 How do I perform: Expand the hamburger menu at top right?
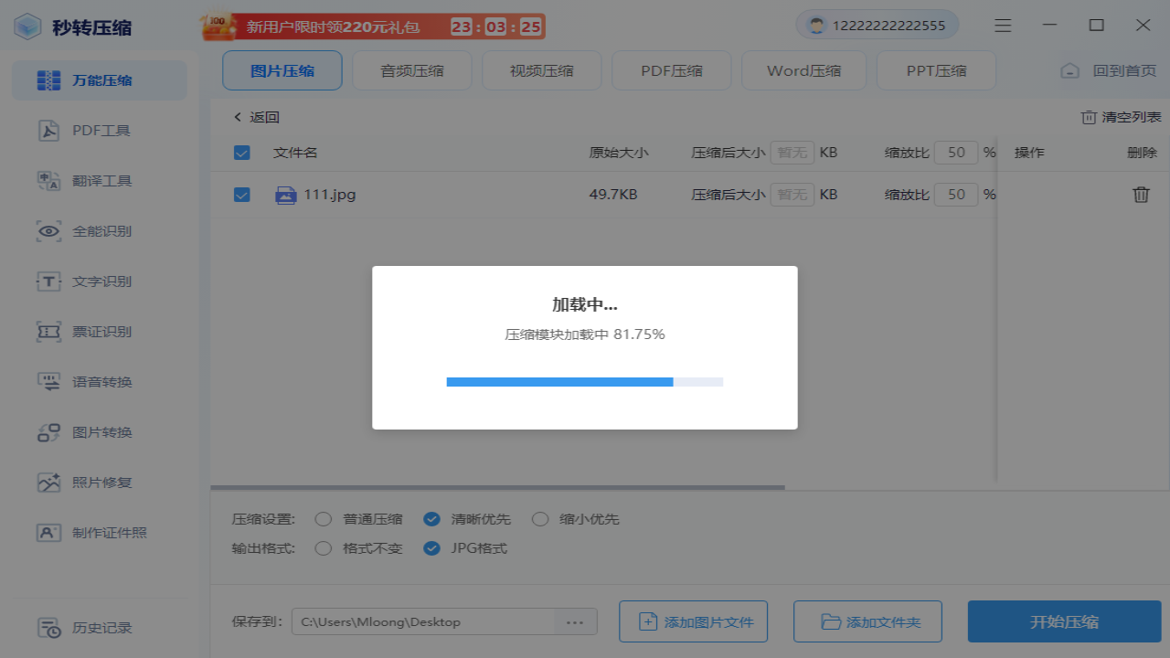tap(1002, 26)
